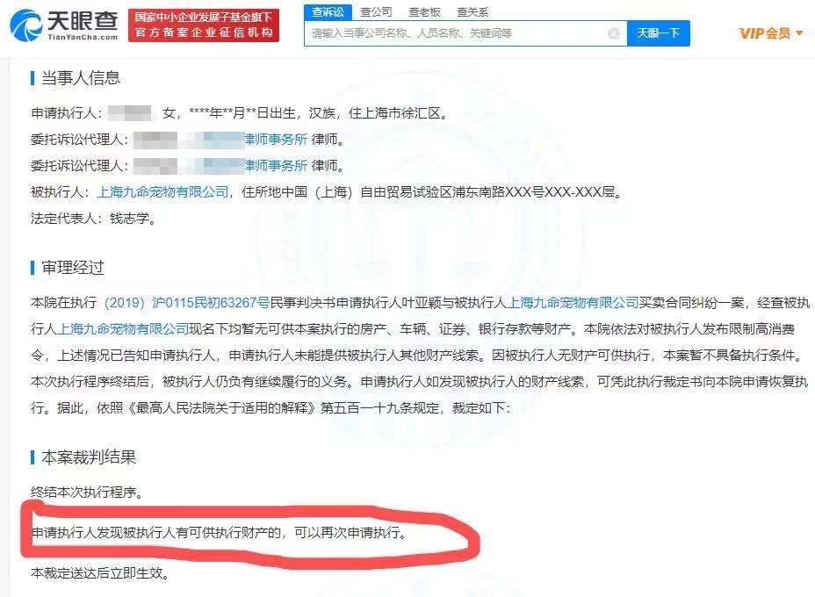Click company link before 现名下均暂无
The height and width of the screenshot is (597, 815).
pos(123,329)
